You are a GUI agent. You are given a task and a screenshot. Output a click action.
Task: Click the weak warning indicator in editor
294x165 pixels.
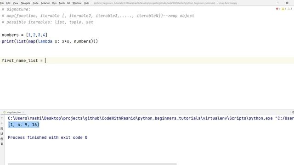click(x=290, y=9)
